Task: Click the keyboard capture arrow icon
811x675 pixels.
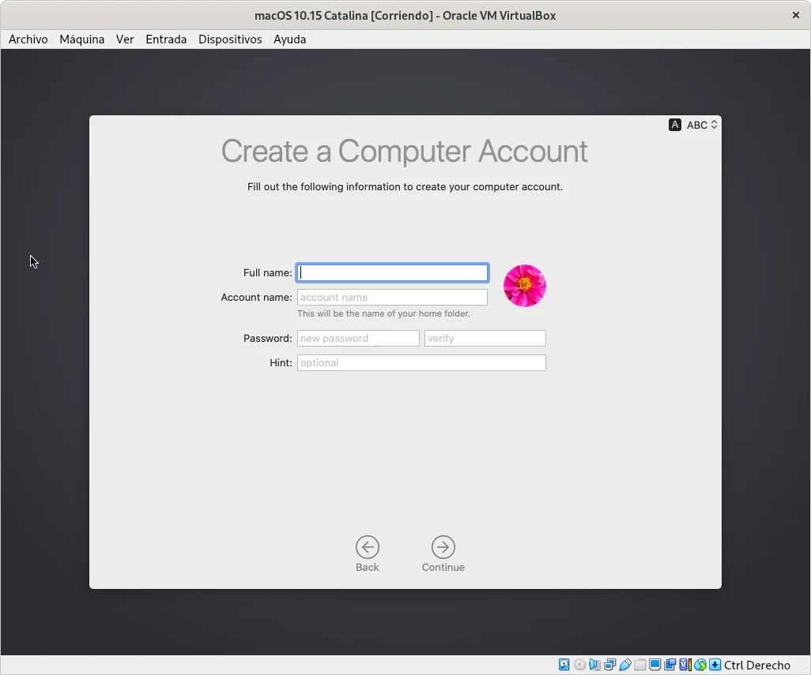Action: point(715,665)
